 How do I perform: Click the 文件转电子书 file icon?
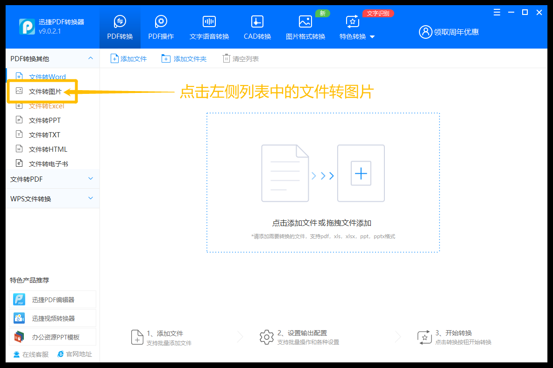(x=20, y=163)
